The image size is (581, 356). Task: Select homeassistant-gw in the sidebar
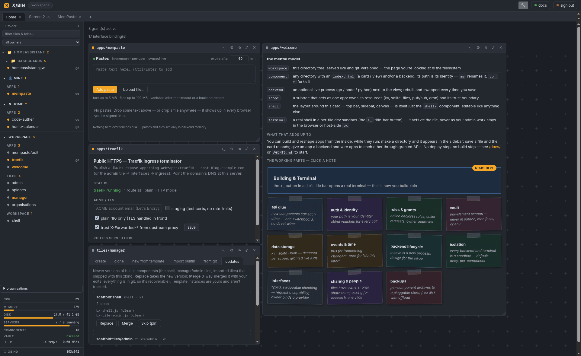click(x=28, y=68)
